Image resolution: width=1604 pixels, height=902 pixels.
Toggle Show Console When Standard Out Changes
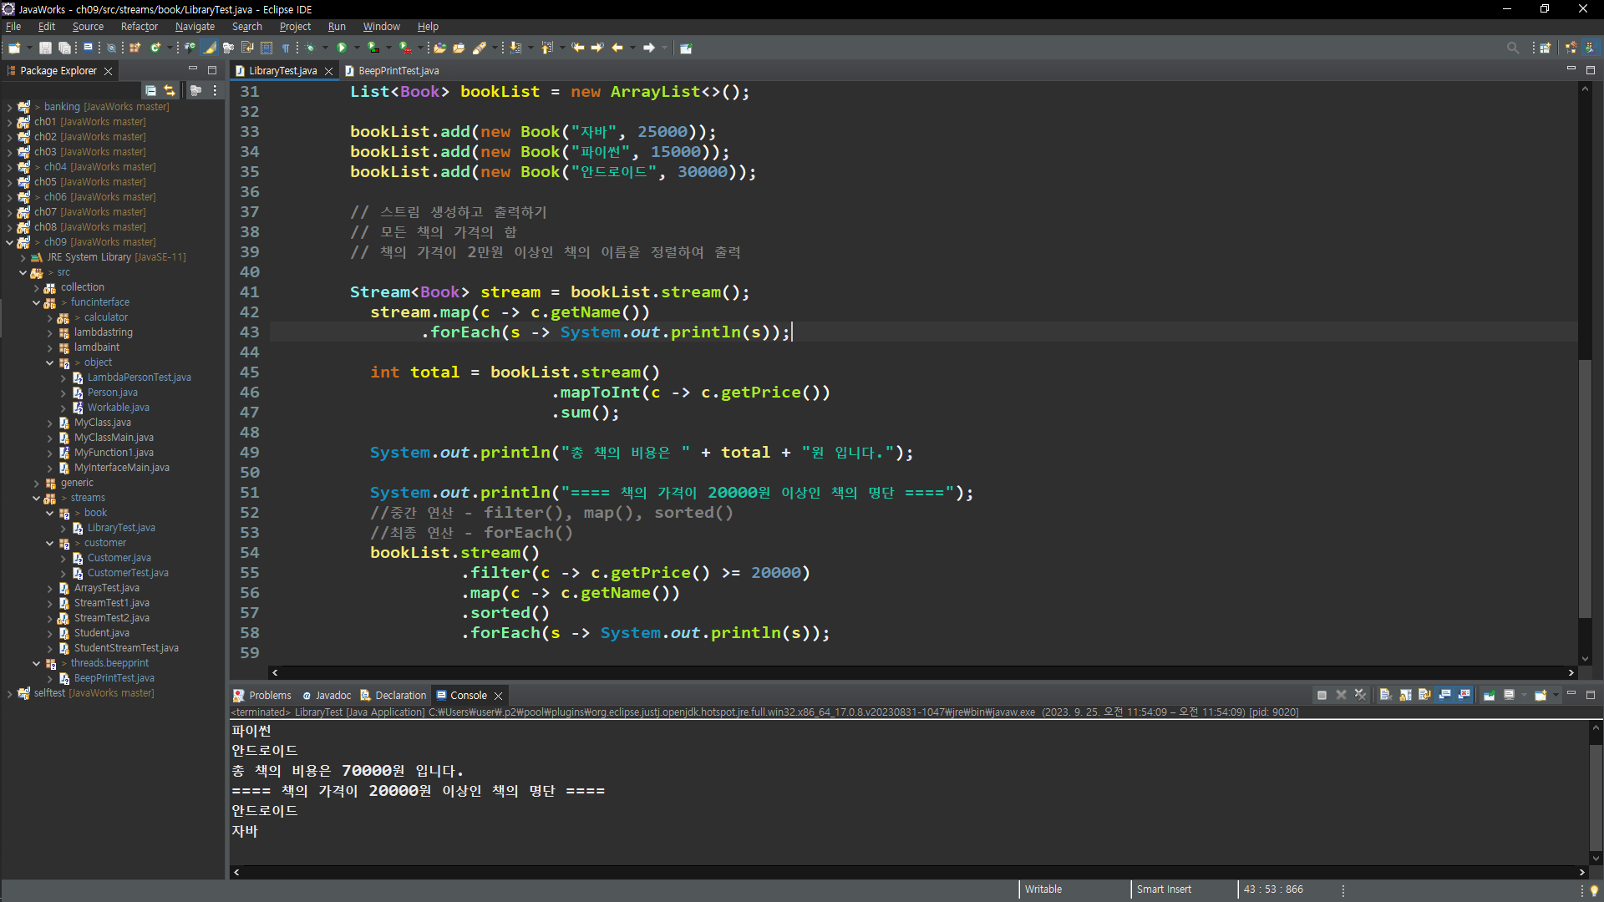tap(1444, 695)
